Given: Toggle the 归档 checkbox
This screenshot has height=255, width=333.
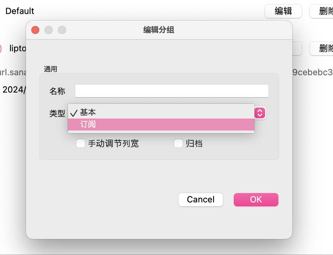Looking at the screenshot, I should click(179, 143).
